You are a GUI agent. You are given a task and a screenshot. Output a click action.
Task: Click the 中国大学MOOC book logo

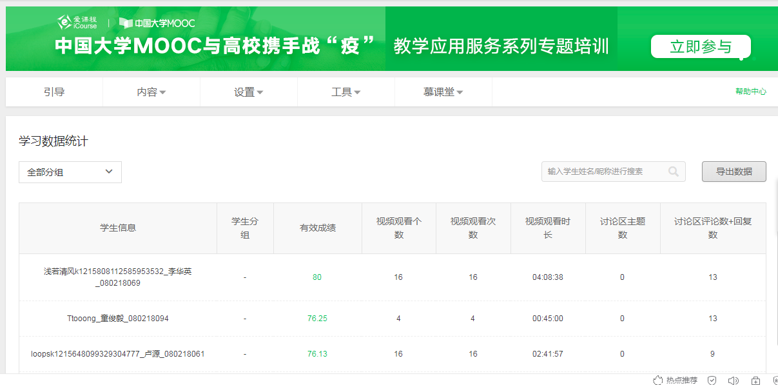coord(157,23)
